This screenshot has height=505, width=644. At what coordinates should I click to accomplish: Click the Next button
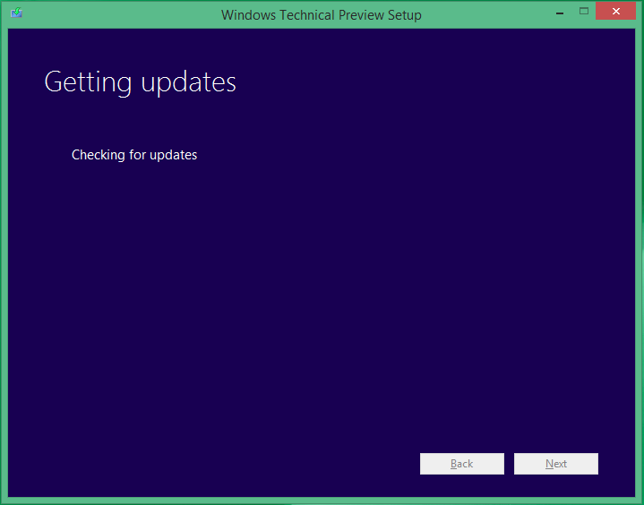tap(555, 464)
